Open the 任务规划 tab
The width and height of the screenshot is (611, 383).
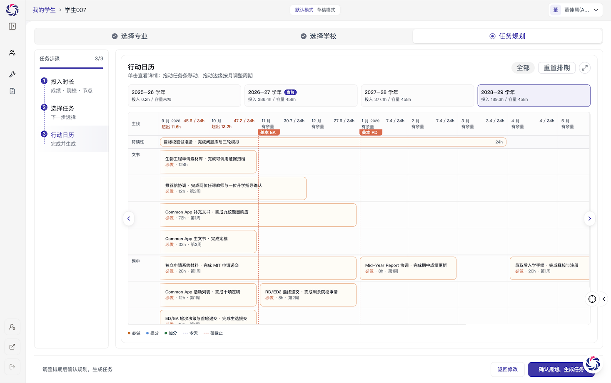tap(507, 36)
